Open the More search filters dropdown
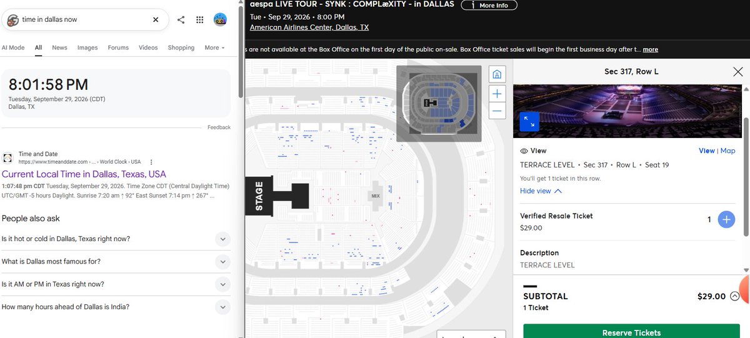 pos(214,47)
